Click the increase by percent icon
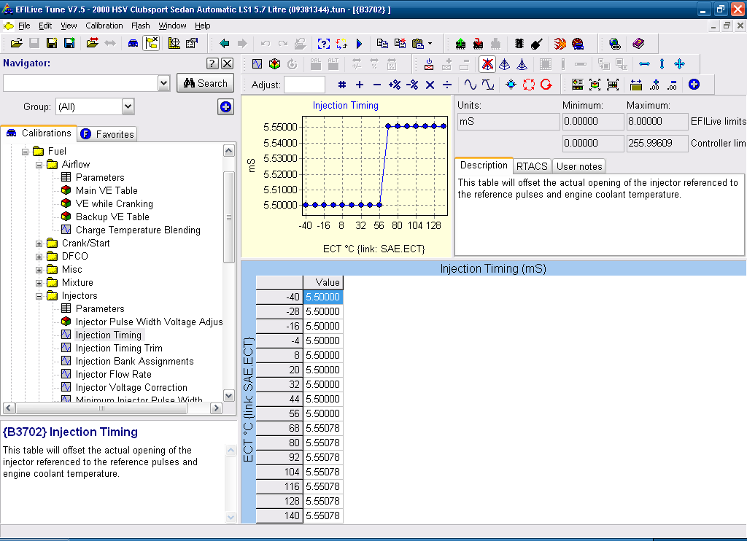This screenshot has width=747, height=541. pos(395,85)
